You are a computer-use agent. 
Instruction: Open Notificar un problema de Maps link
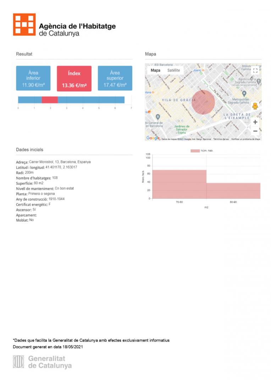(245, 139)
